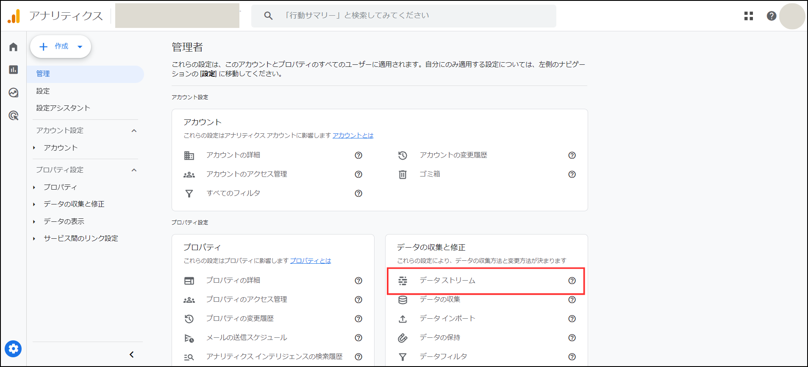Open プロパティの変更履歴

tap(240, 319)
